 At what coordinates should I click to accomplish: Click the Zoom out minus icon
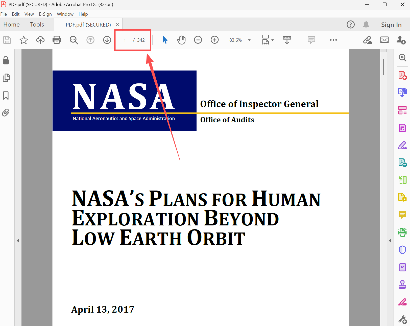pos(198,40)
